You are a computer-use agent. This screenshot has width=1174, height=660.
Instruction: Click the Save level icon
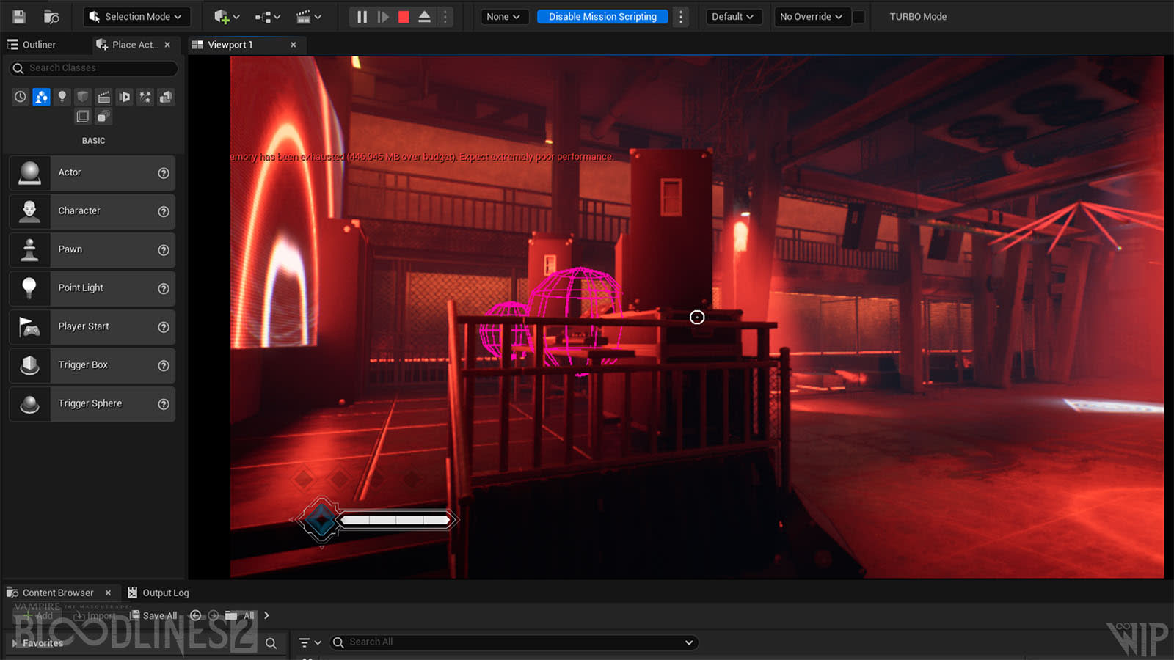[x=19, y=16]
